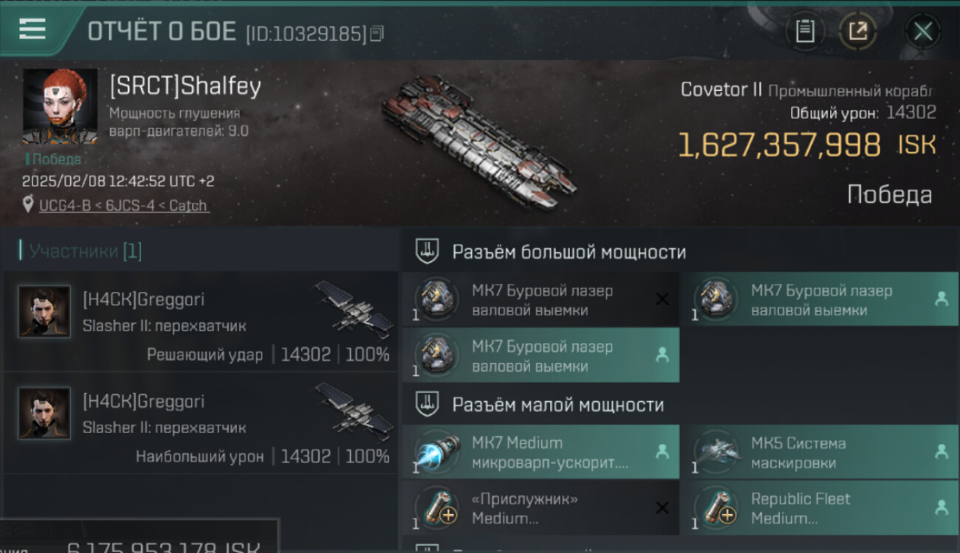Click the Slasher II ship icon for top participant

pyautogui.click(x=354, y=308)
